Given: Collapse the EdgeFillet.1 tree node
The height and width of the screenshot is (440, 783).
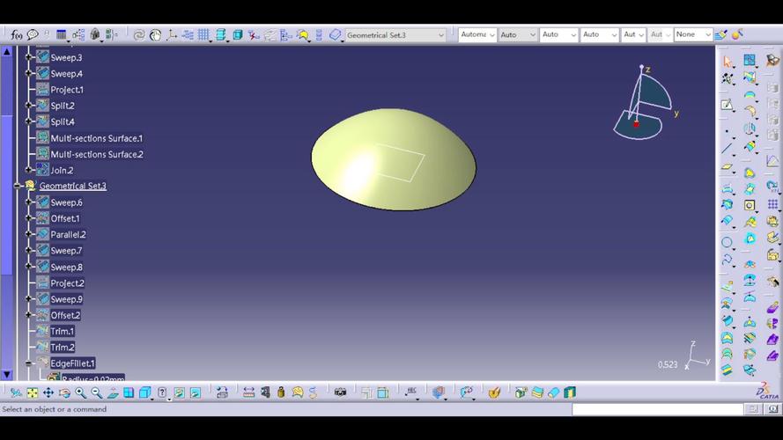Looking at the screenshot, I should [x=28, y=363].
